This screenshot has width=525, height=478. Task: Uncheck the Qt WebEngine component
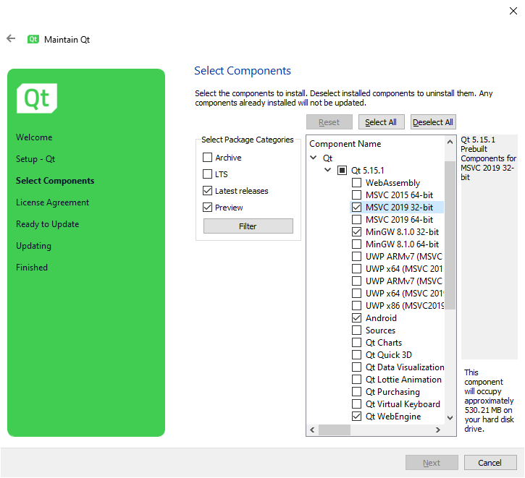[x=356, y=417]
